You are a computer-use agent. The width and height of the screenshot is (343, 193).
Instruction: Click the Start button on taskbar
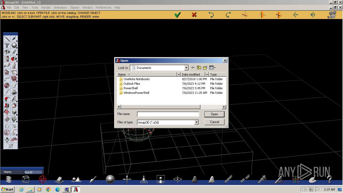(x=7, y=190)
